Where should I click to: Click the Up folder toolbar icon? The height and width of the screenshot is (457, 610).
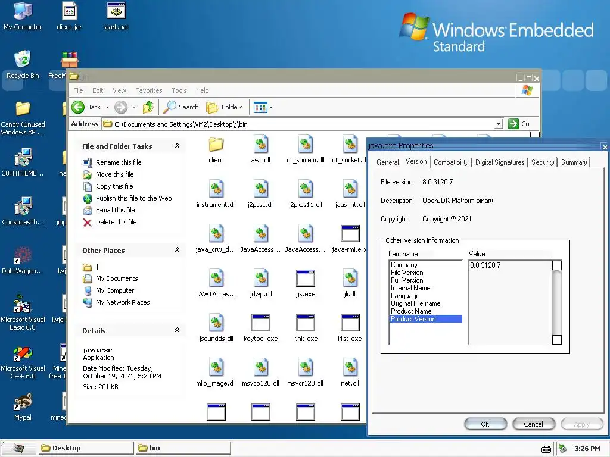click(148, 107)
